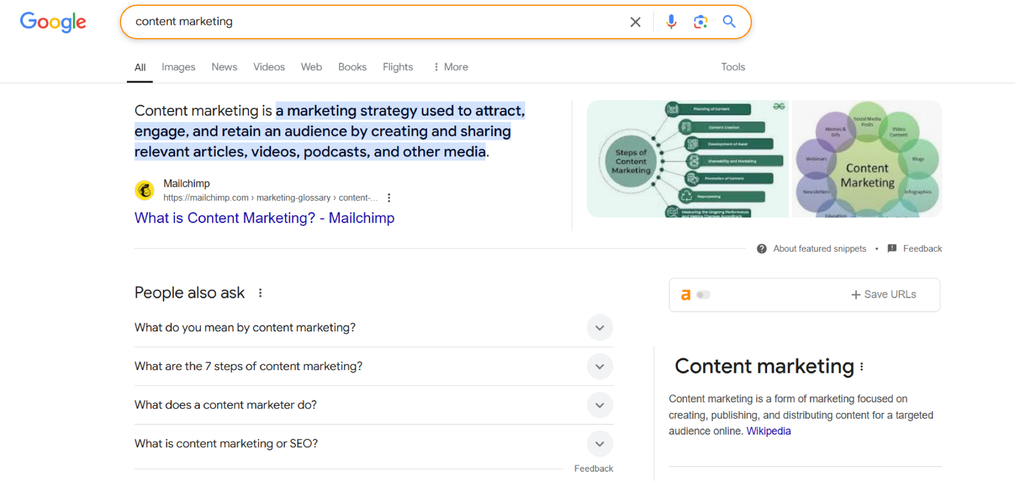Click the Google logo
The height and width of the screenshot is (481, 1015).
tap(53, 22)
